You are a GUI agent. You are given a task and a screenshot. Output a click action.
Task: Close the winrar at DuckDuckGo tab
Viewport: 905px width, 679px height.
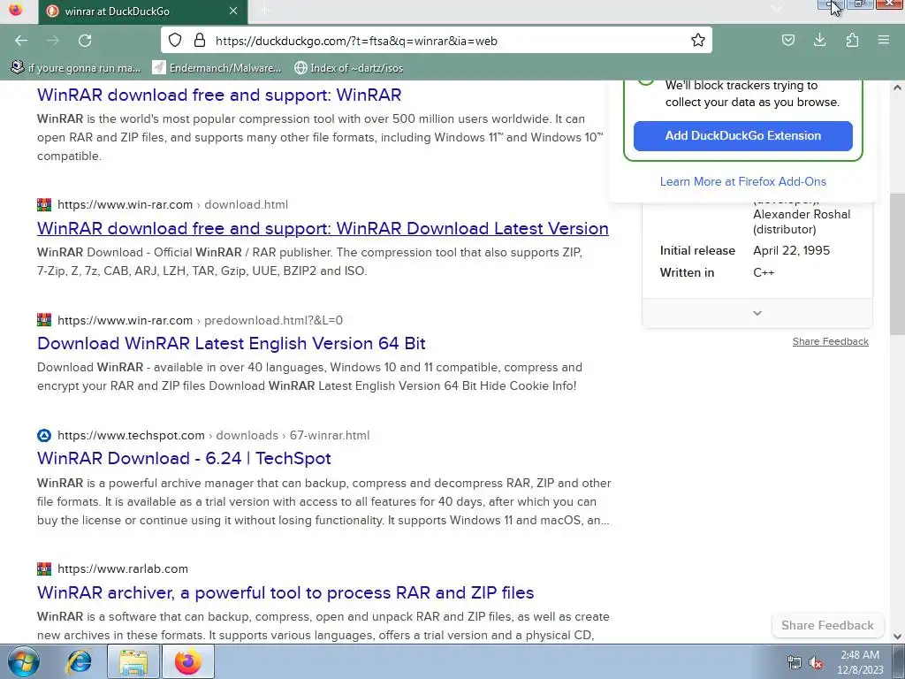(233, 11)
